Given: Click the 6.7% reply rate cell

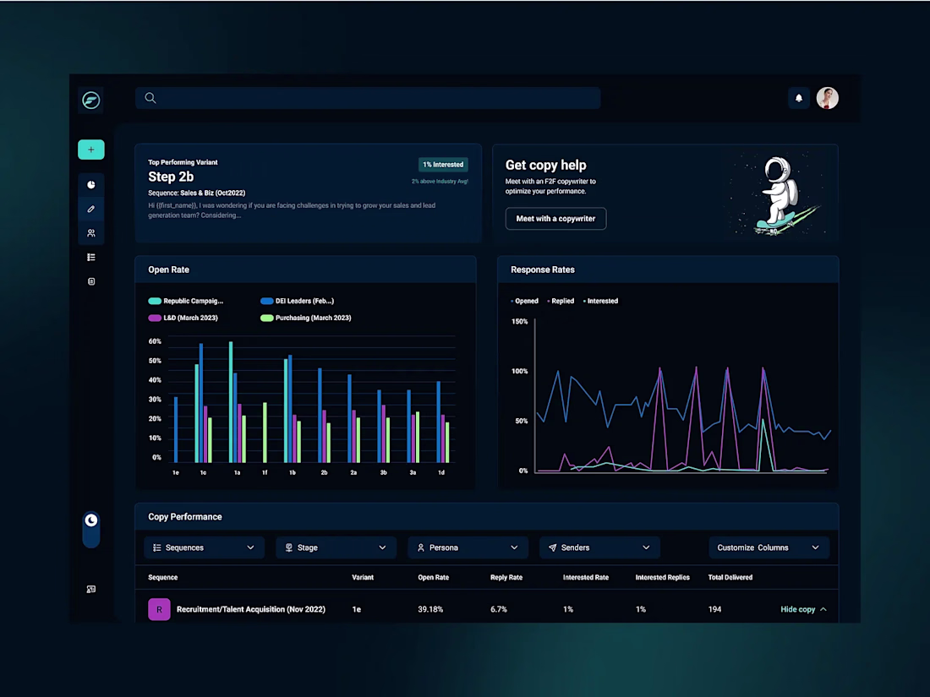Looking at the screenshot, I should 499,609.
